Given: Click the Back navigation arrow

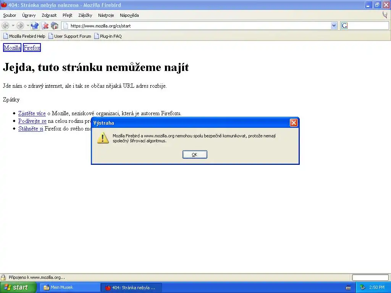Looking at the screenshot, I should 5,26.
